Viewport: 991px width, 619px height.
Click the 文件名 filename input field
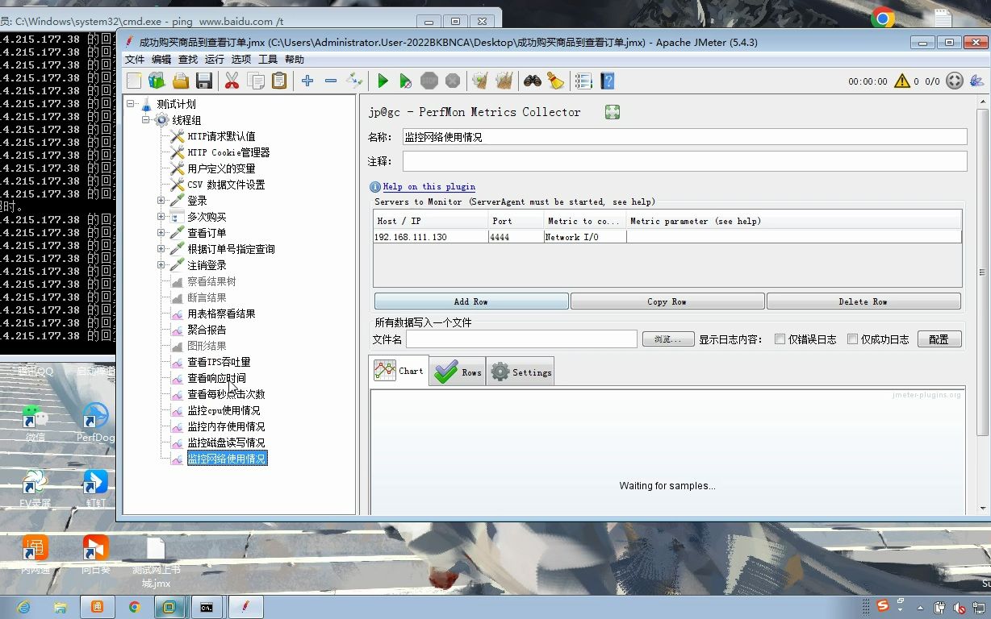(521, 339)
